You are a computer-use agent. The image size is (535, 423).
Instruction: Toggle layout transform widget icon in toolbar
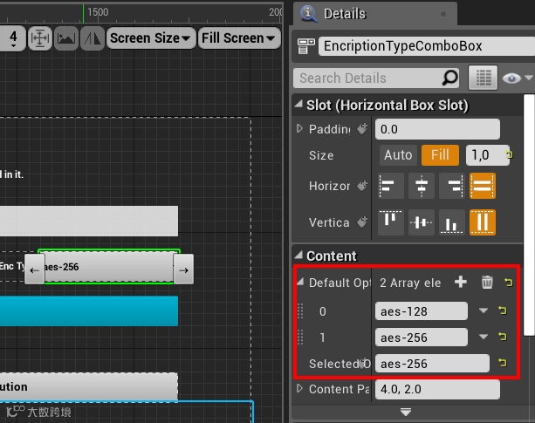(40, 38)
